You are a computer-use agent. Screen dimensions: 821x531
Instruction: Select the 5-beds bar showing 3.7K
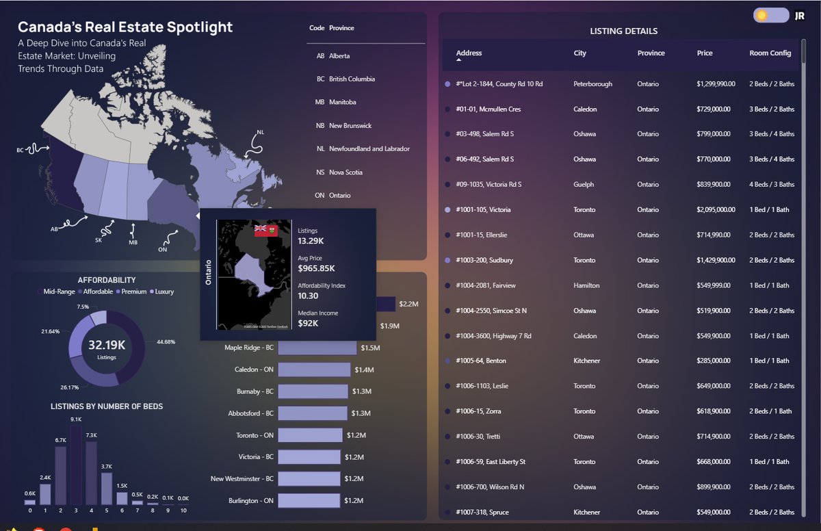coord(106,489)
